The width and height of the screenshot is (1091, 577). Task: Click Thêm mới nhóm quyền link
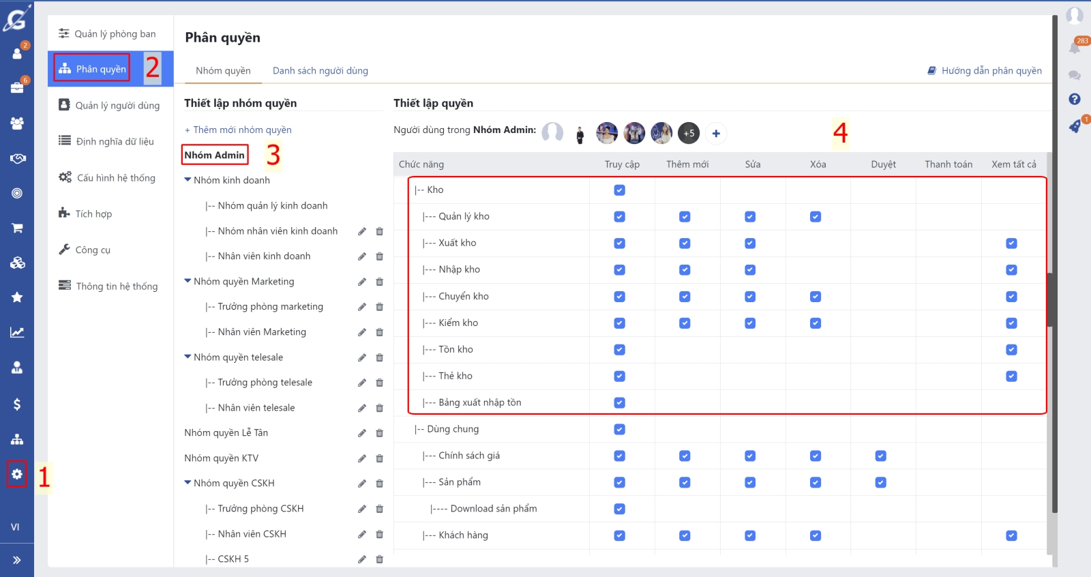pos(238,130)
